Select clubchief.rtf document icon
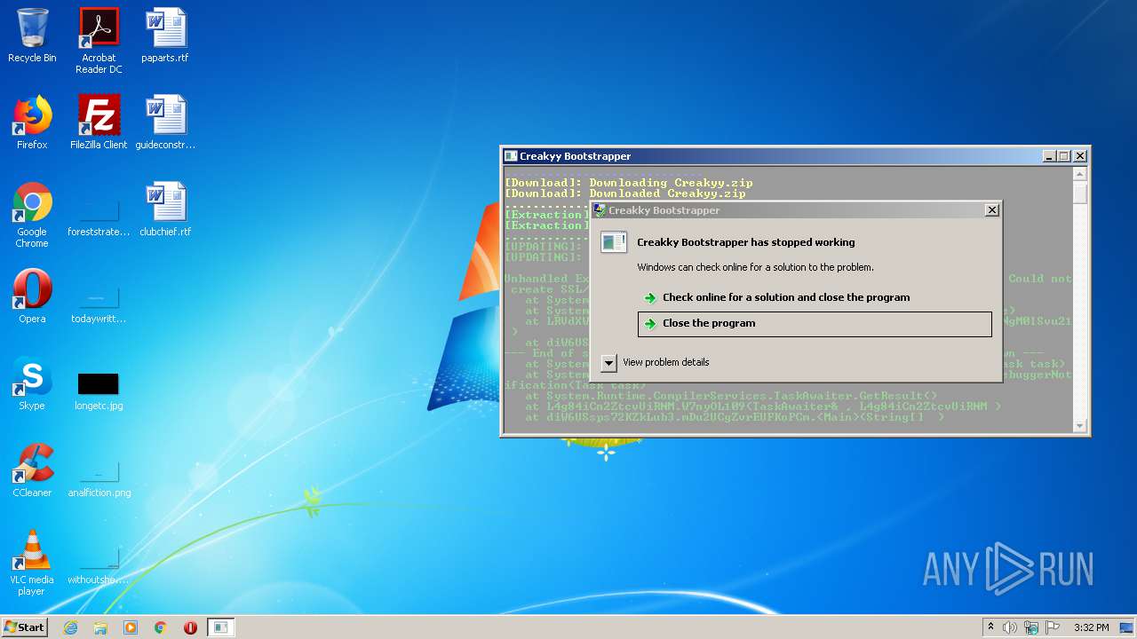 coord(165,210)
